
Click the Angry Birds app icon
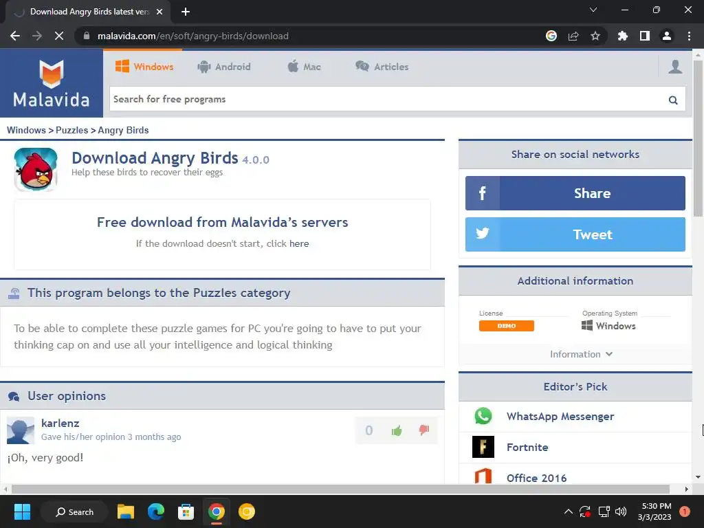coord(36,169)
